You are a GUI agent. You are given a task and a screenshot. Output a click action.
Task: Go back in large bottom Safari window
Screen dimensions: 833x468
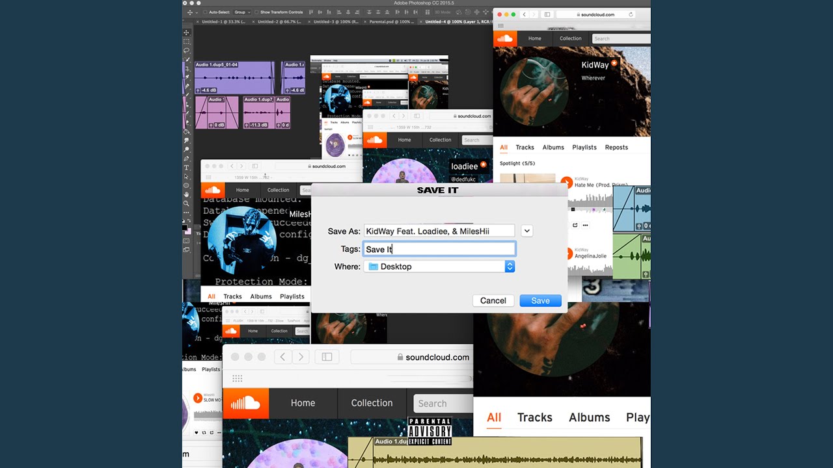click(x=282, y=357)
